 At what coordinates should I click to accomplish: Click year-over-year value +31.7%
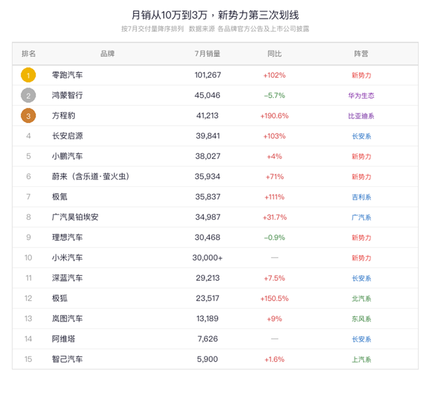pos(275,217)
